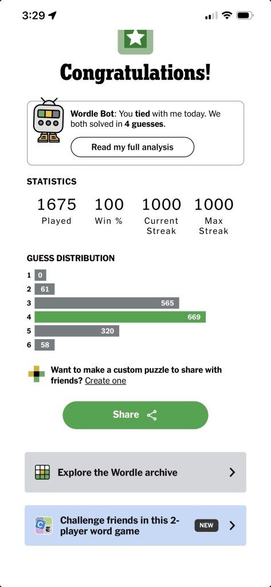Viewport: 271px width, 587px height.
Task: Open the 2-player game chevron arrow
Action: tap(232, 526)
